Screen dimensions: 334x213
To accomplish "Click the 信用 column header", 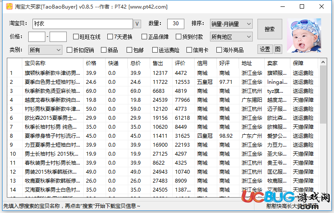I will tap(205, 63).
